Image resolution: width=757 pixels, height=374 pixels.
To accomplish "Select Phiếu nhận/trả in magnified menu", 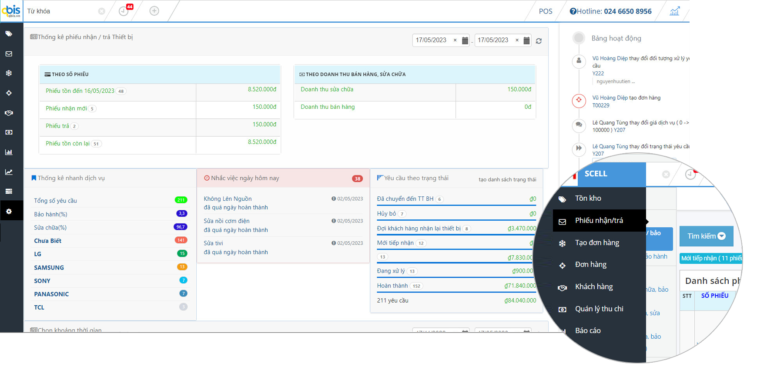I will tap(600, 221).
